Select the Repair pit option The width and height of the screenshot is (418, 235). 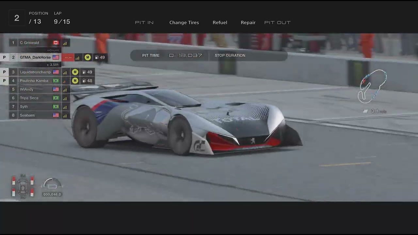tap(248, 23)
